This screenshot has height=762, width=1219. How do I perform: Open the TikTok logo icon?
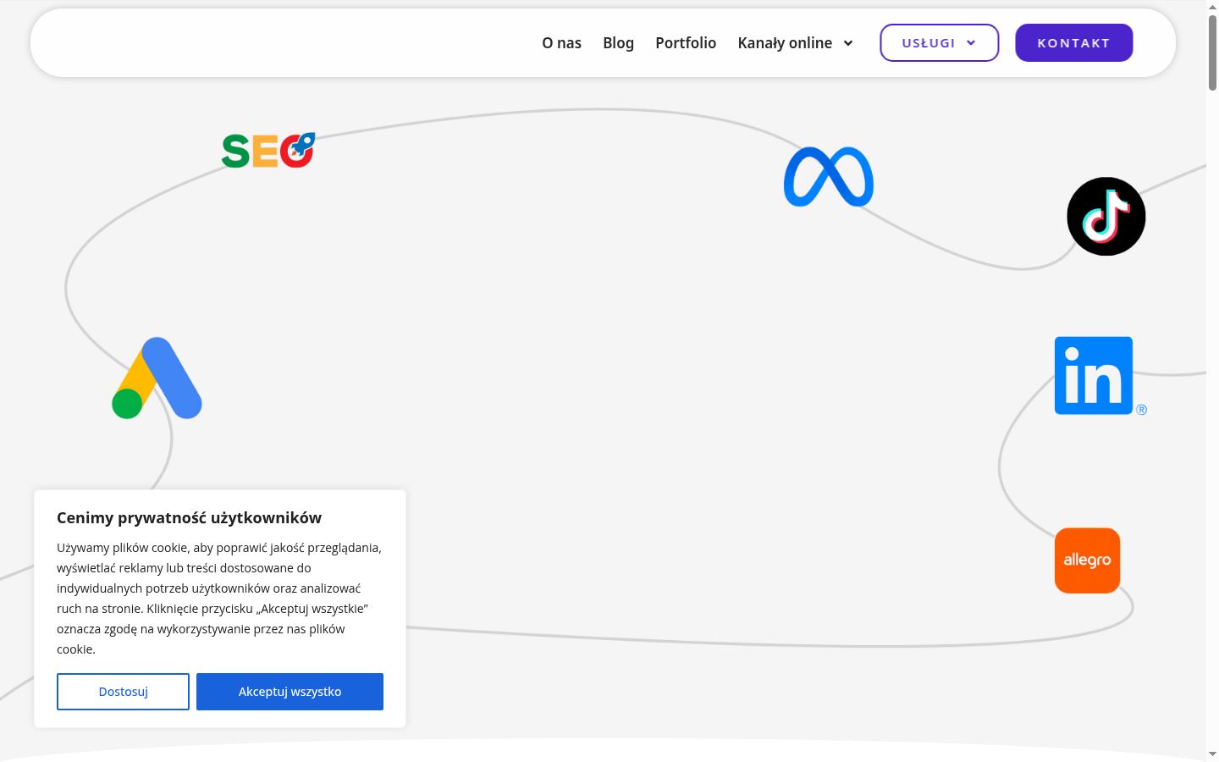pos(1106,217)
